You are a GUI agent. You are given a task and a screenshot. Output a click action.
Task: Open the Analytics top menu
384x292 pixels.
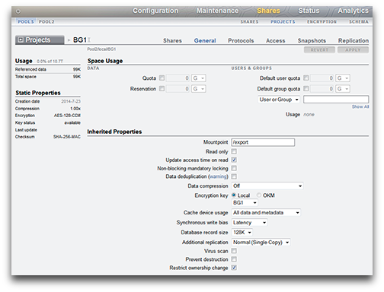[x=353, y=11]
